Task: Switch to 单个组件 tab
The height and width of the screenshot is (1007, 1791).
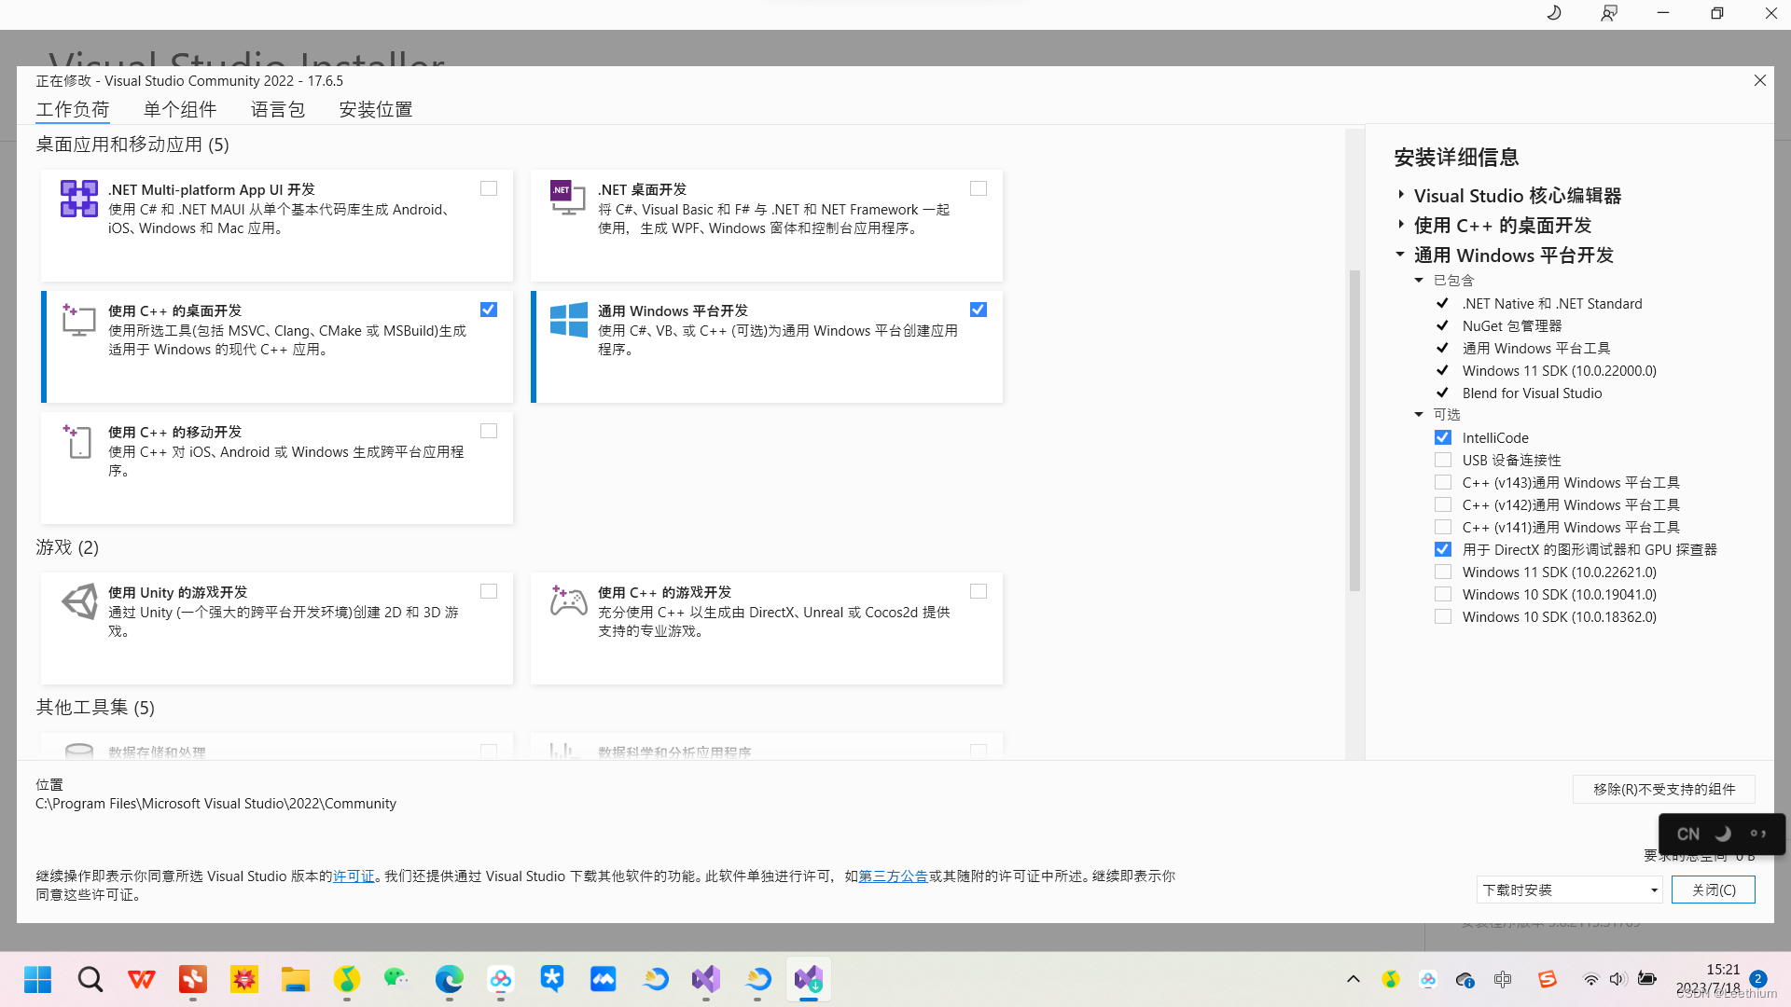Action: coord(180,109)
